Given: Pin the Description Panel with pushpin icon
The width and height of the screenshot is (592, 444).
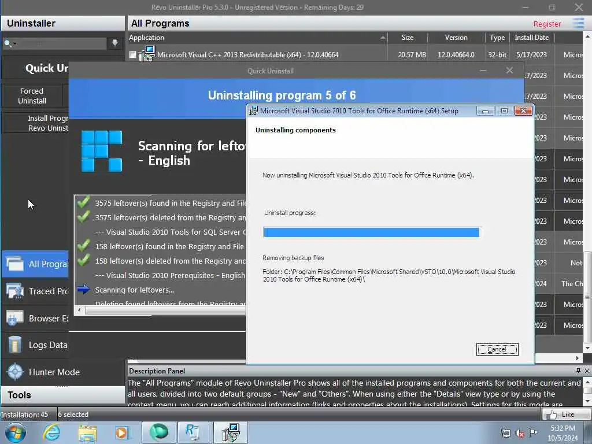Looking at the screenshot, I should pyautogui.click(x=578, y=371).
